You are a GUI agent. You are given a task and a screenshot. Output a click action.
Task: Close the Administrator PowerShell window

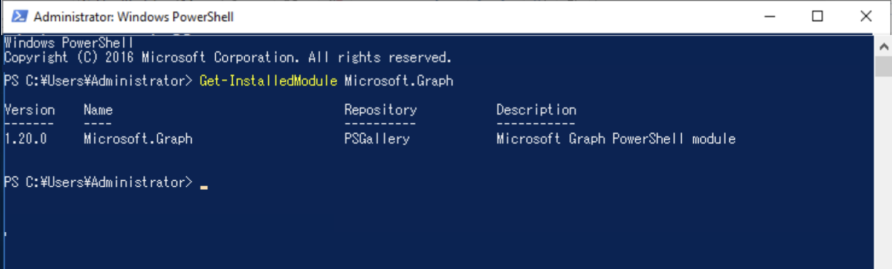(x=865, y=17)
